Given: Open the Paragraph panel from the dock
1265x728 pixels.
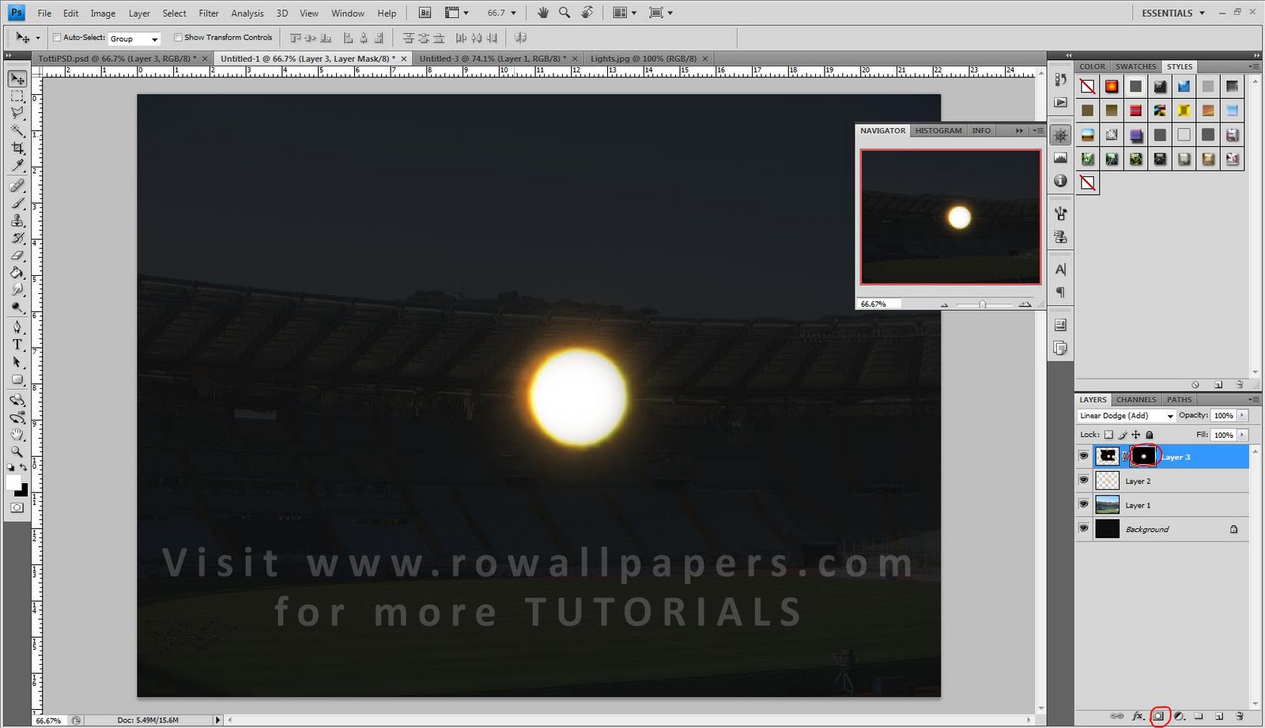Looking at the screenshot, I should click(x=1060, y=292).
